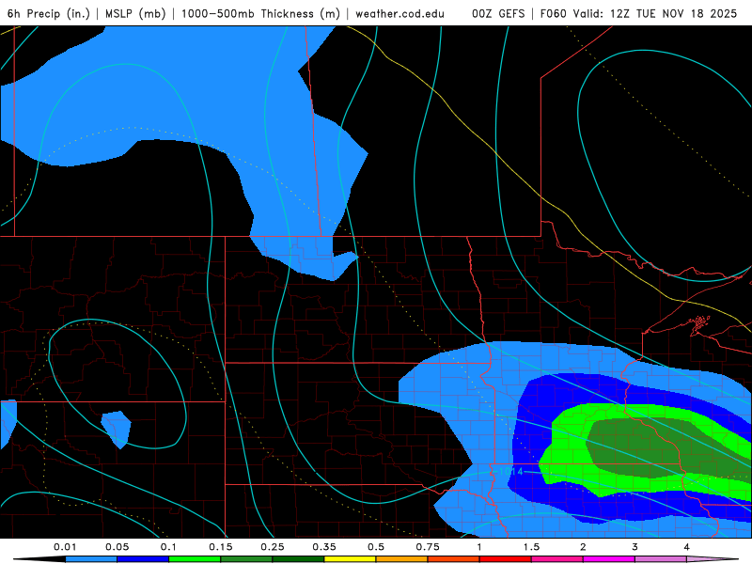
Task: Click the '0.15' legend value label
Action: pyautogui.click(x=221, y=547)
